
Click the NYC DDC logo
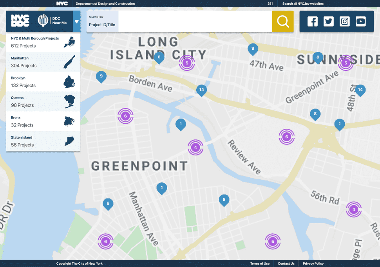coord(20,21)
